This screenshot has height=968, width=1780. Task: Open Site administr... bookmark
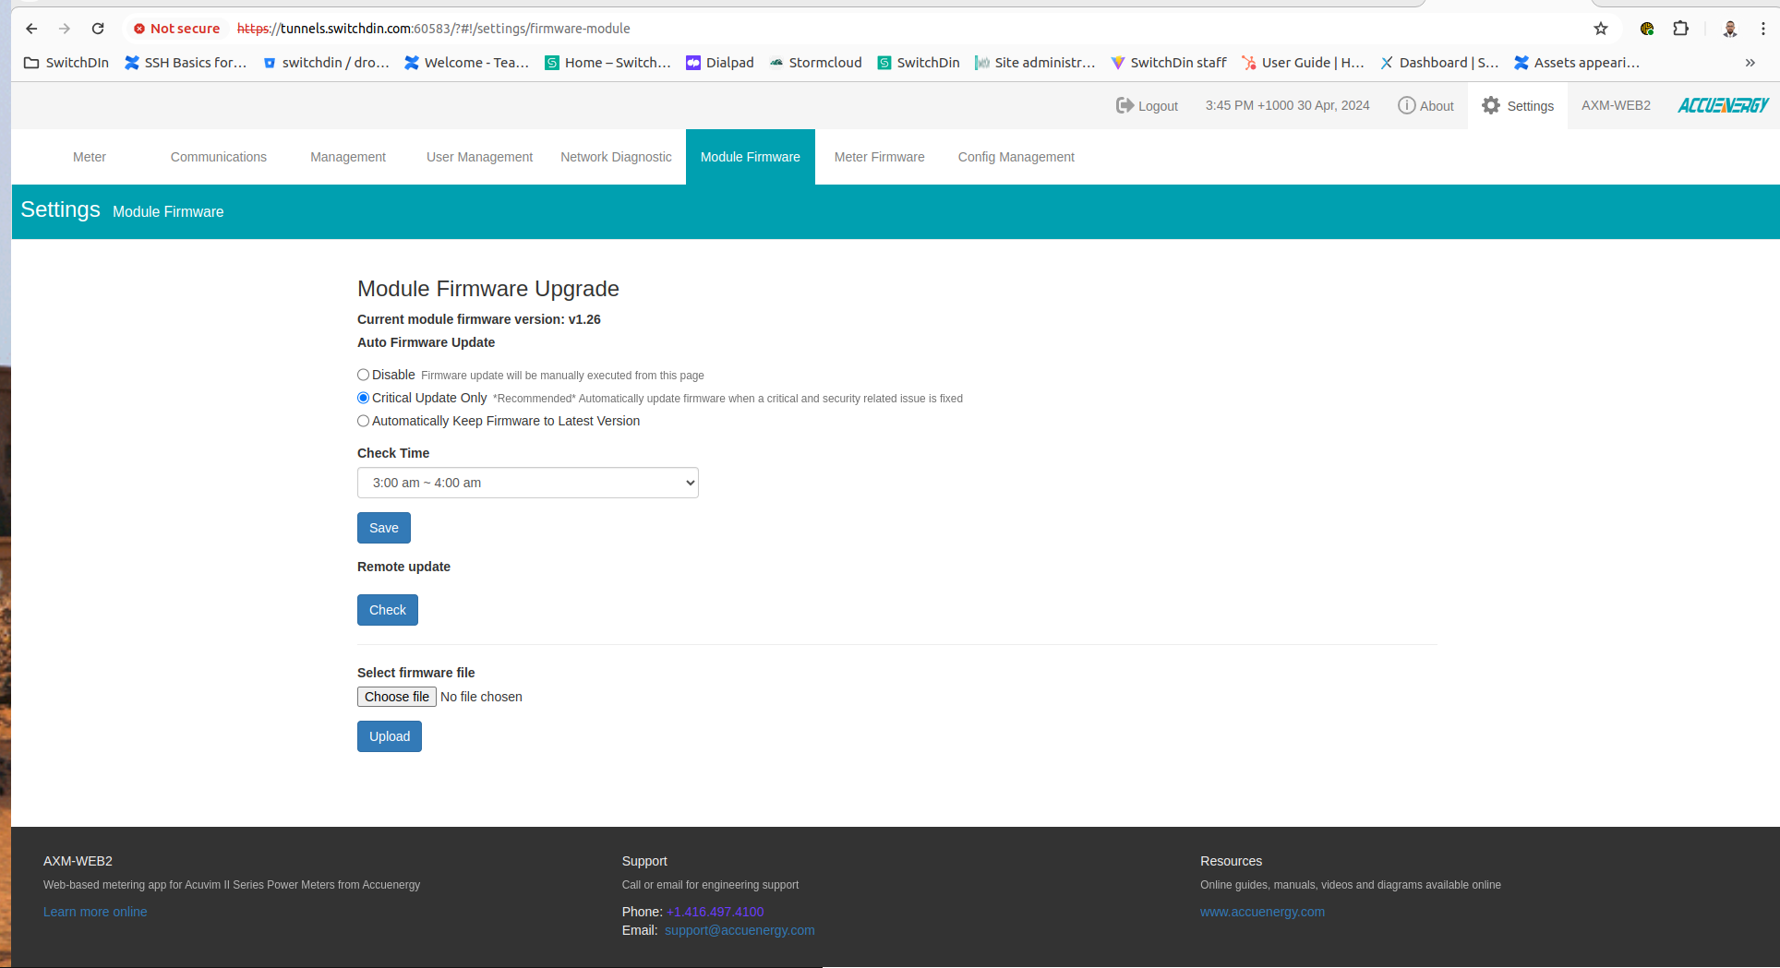point(1035,63)
